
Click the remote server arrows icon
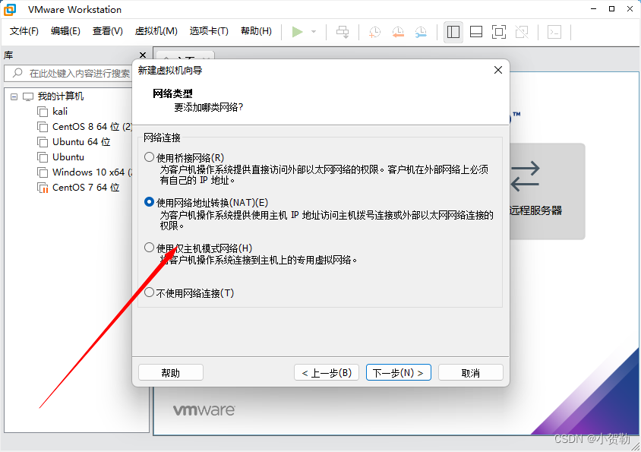(526, 176)
